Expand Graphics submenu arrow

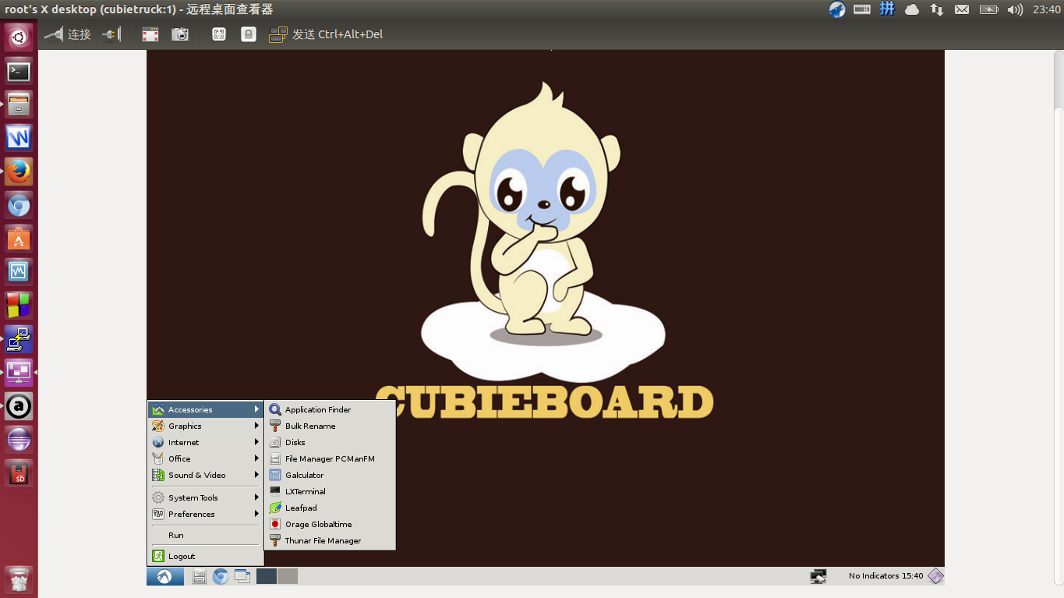[256, 426]
